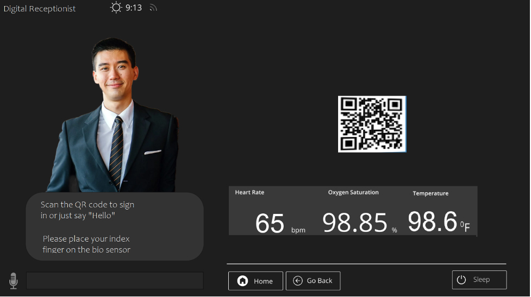Click the microphone icon
Viewport: 531px width, 297px height.
click(14, 281)
